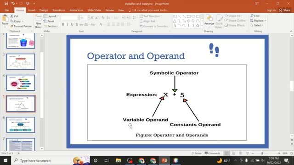The image size is (294, 165).
Task: Activate Format Painter
Action: click(x=21, y=26)
